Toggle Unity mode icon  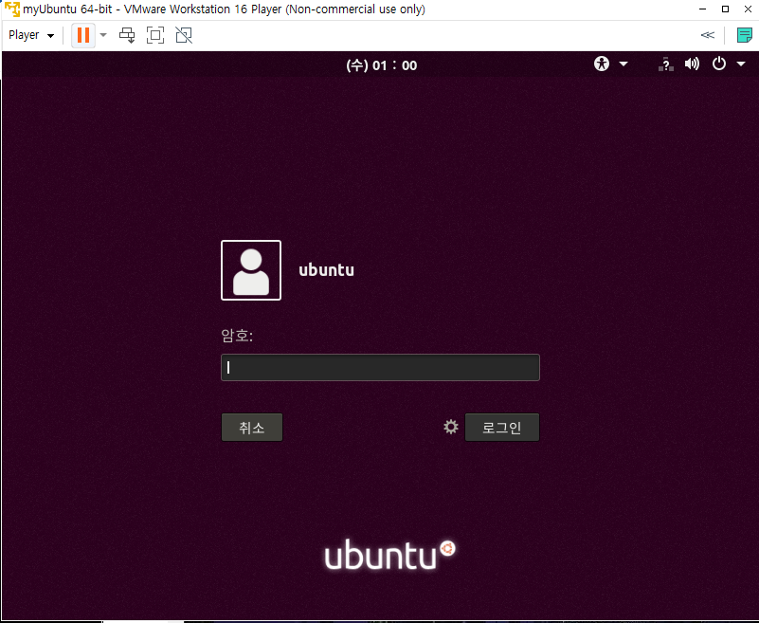click(x=184, y=35)
